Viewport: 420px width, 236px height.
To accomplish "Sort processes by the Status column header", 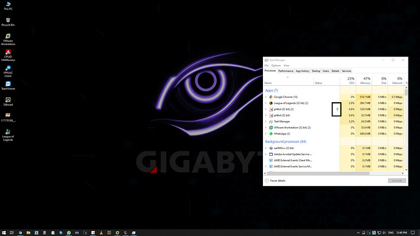I will point(326,80).
